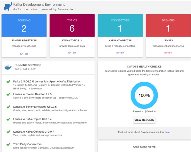The height and width of the screenshot is (152, 191).
Task: Click 'Kafka Development Environment' title
Action: tap(39, 5)
